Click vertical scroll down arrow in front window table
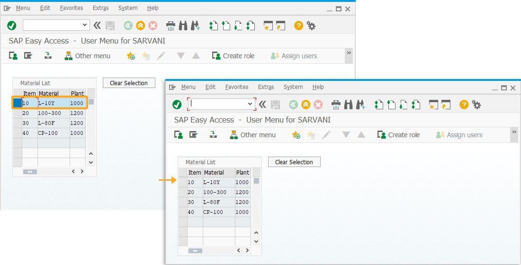 coord(256,241)
